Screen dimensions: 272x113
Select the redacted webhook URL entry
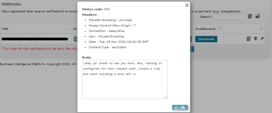(35, 39)
